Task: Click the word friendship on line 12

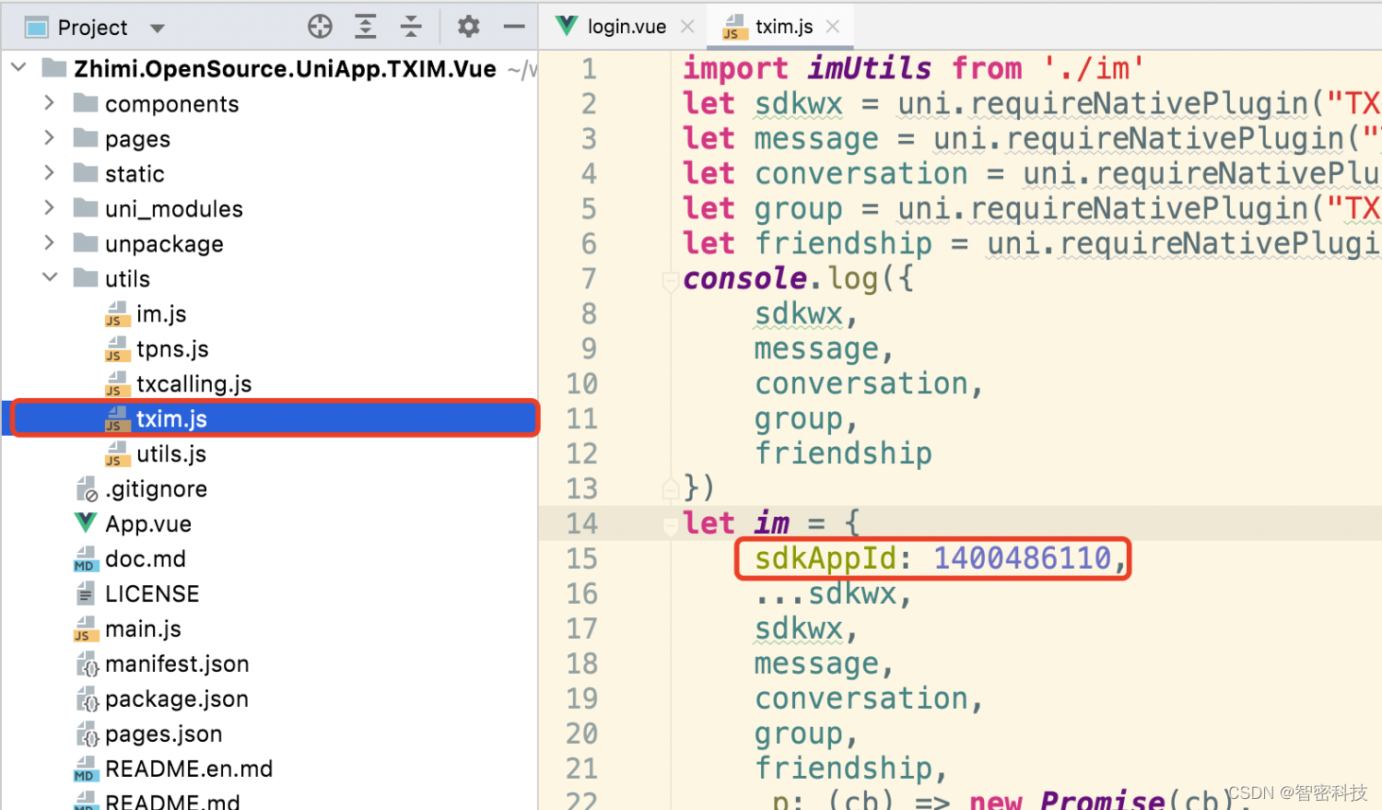Action: pos(843,453)
